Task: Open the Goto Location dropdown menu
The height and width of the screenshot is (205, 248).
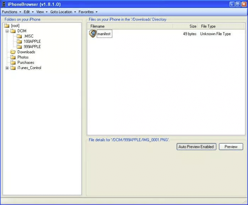Action: (63, 12)
